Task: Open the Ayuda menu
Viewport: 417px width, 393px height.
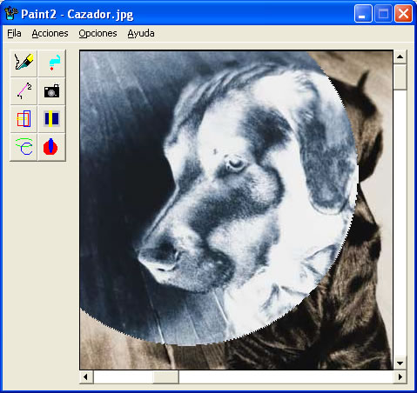Action: 141,33
